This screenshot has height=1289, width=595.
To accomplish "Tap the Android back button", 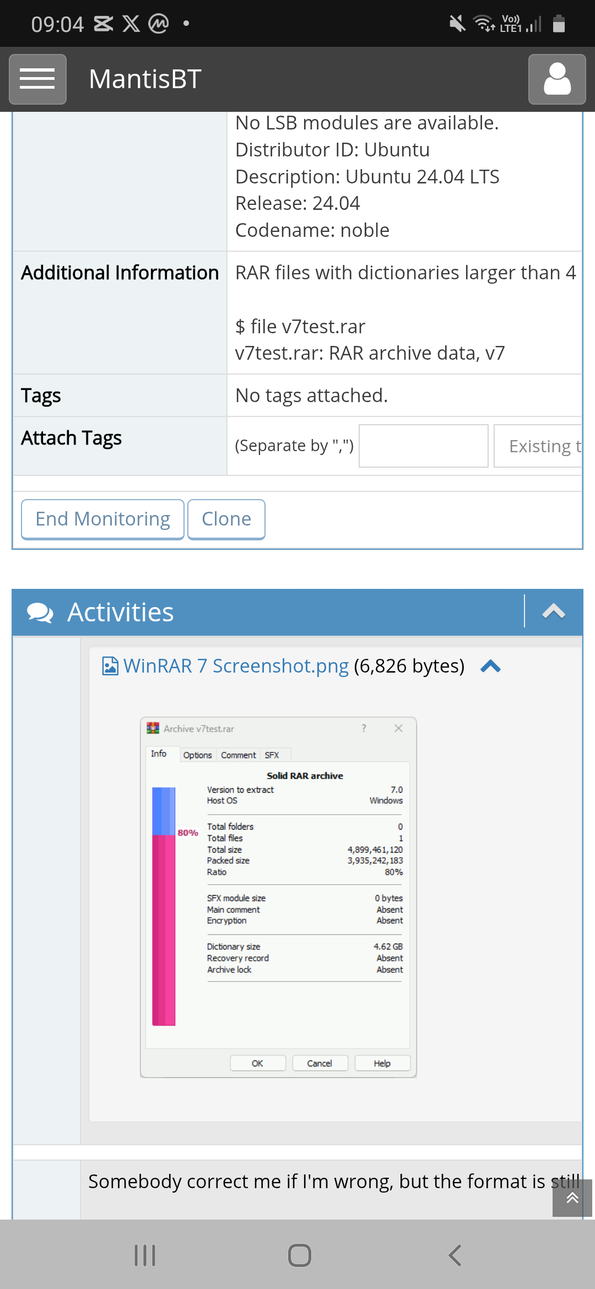I will pyautogui.click(x=455, y=1255).
